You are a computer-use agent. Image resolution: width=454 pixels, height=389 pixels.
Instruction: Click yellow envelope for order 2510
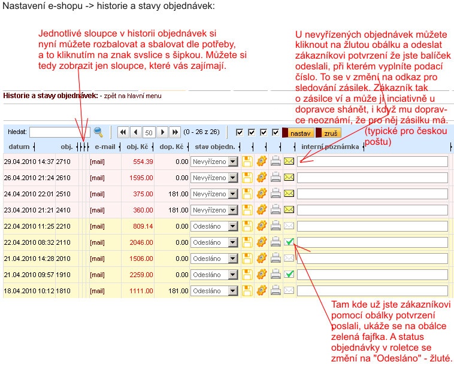pyautogui.click(x=289, y=193)
